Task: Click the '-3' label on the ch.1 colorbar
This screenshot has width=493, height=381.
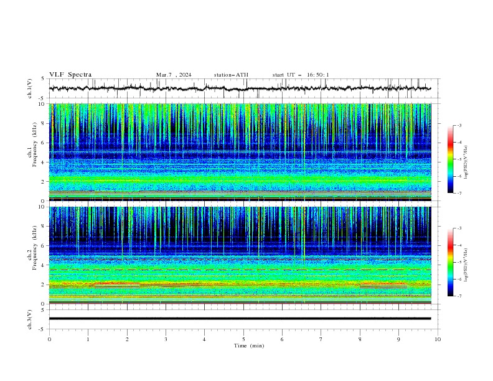Action: pyautogui.click(x=459, y=125)
